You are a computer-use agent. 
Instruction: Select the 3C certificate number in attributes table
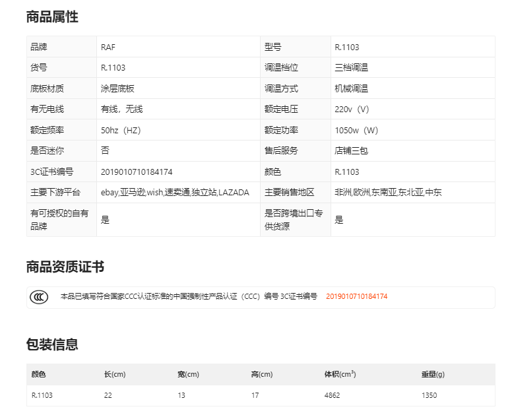pyautogui.click(x=137, y=172)
